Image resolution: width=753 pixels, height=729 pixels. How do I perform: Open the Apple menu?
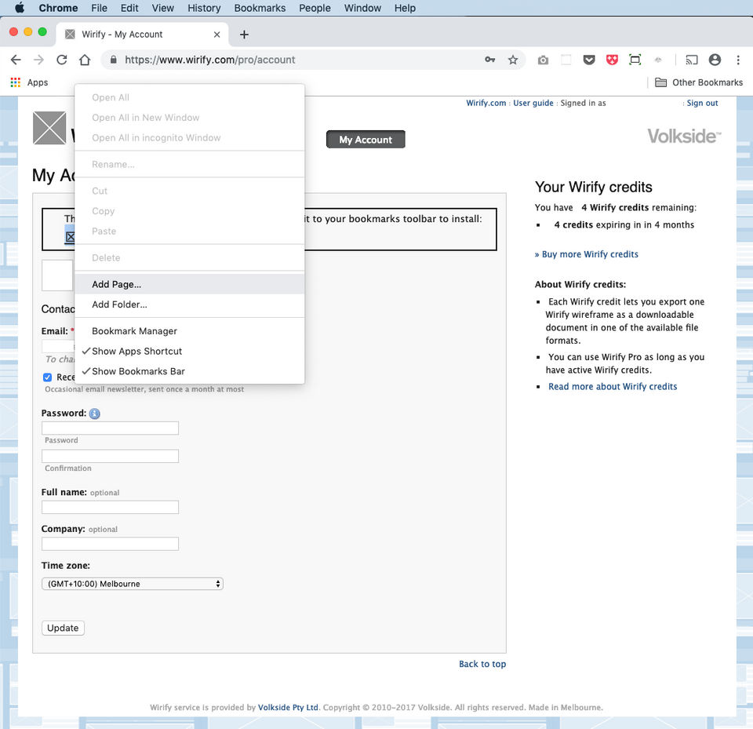tap(20, 8)
